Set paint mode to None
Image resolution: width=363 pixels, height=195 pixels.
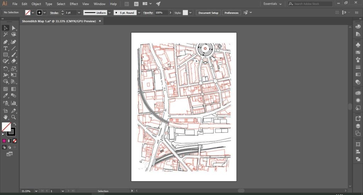click(x=15, y=141)
